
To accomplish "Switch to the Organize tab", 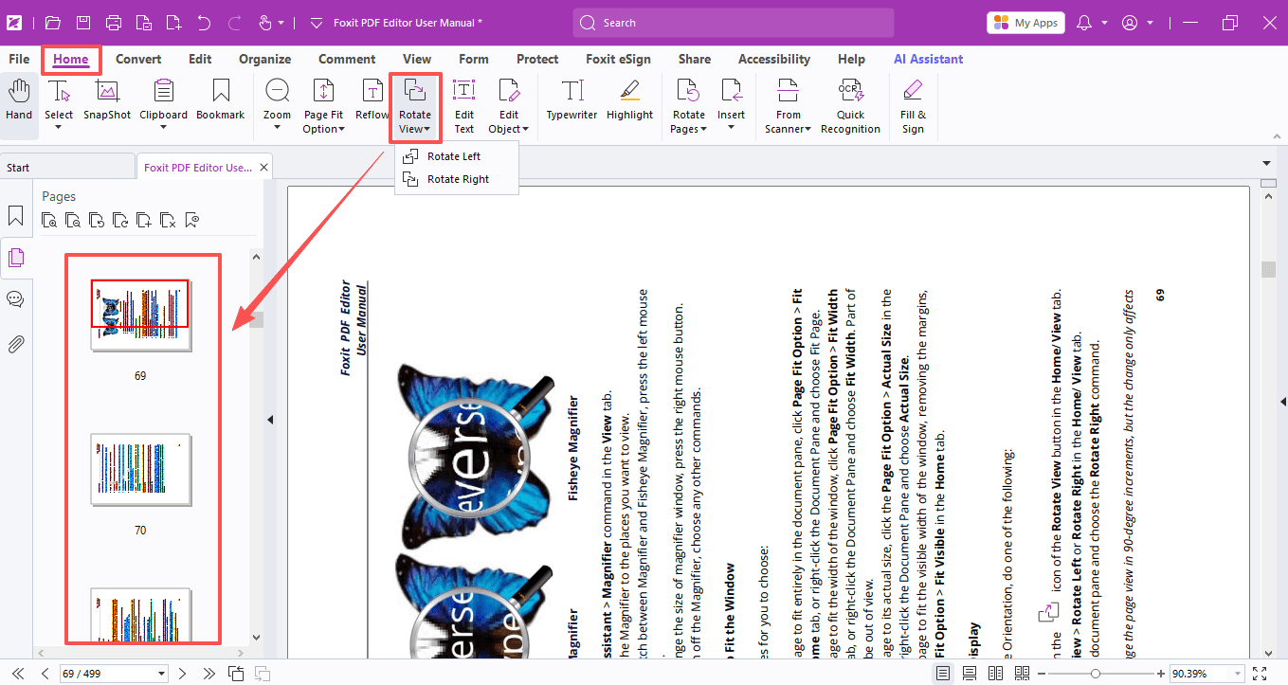I will [264, 59].
